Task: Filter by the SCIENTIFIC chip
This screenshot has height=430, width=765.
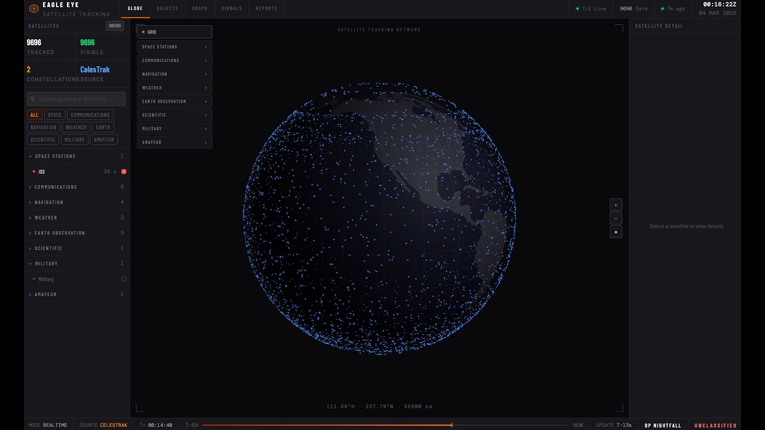Action: tap(42, 140)
